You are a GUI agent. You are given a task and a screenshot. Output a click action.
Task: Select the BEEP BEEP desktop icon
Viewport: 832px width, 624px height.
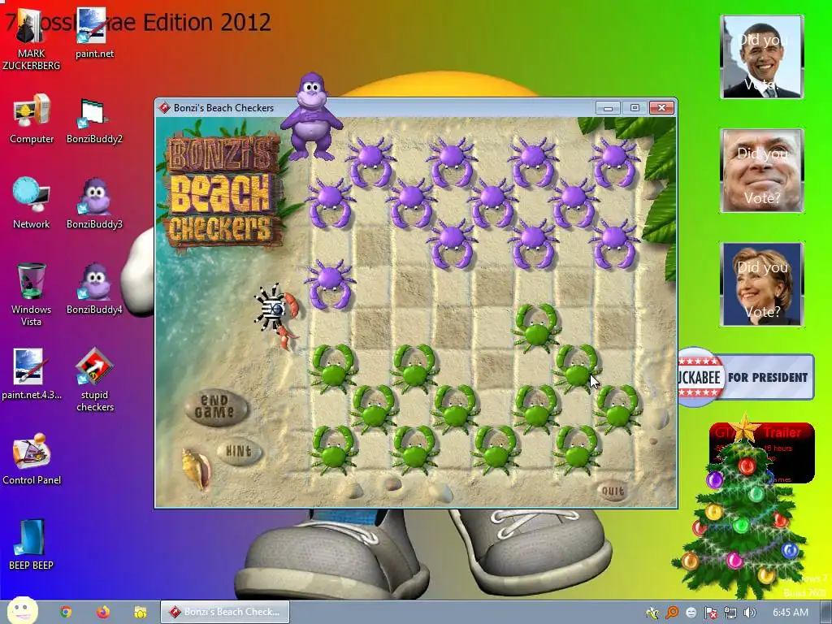click(x=31, y=545)
